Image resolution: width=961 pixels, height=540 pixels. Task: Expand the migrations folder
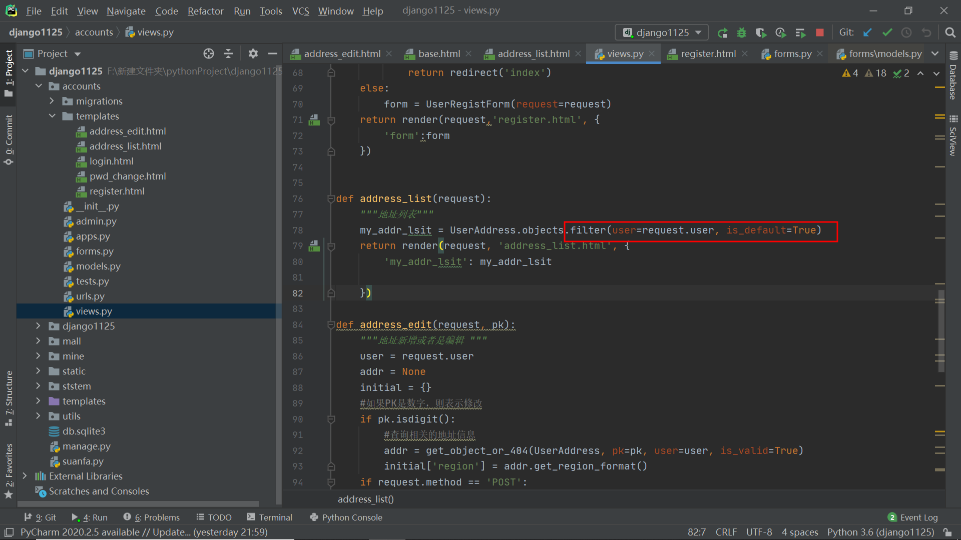[x=52, y=101]
